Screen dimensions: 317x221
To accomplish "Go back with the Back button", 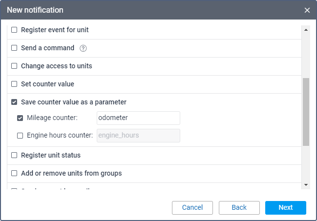I will pos(239,208).
